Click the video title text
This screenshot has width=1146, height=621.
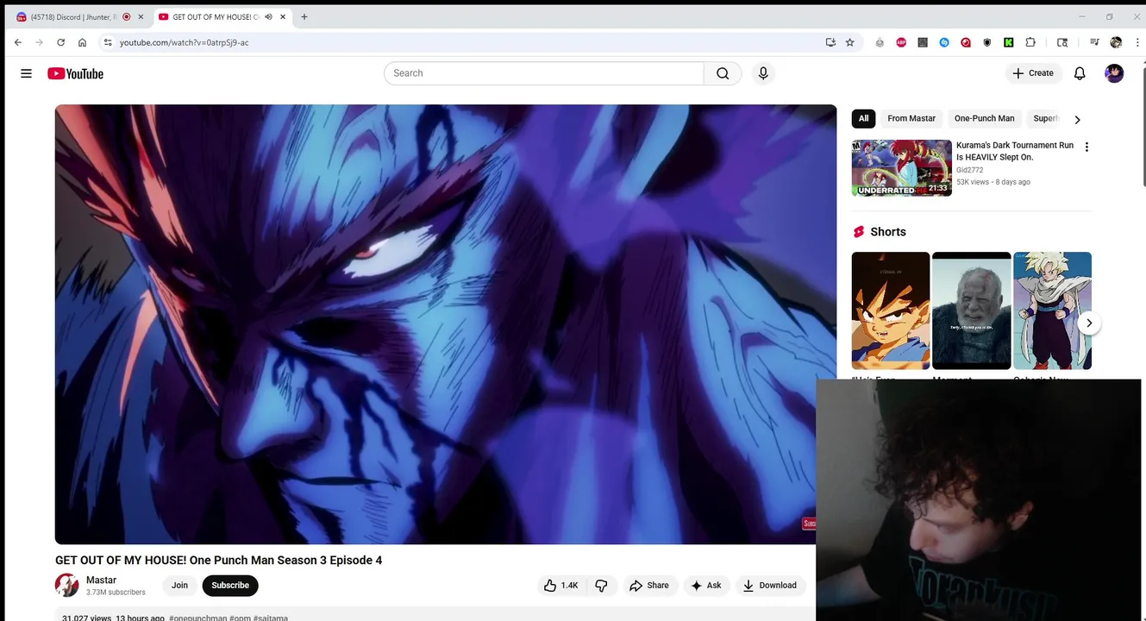point(218,561)
